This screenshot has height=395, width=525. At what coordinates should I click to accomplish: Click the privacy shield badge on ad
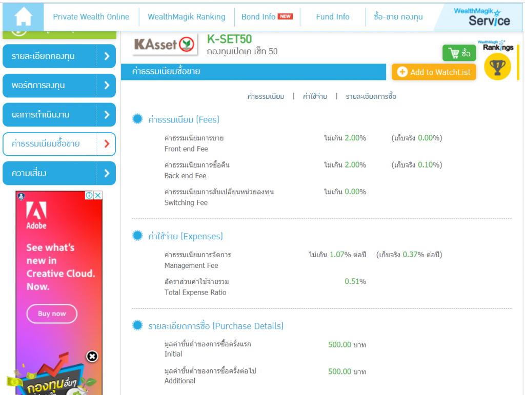click(x=21, y=196)
